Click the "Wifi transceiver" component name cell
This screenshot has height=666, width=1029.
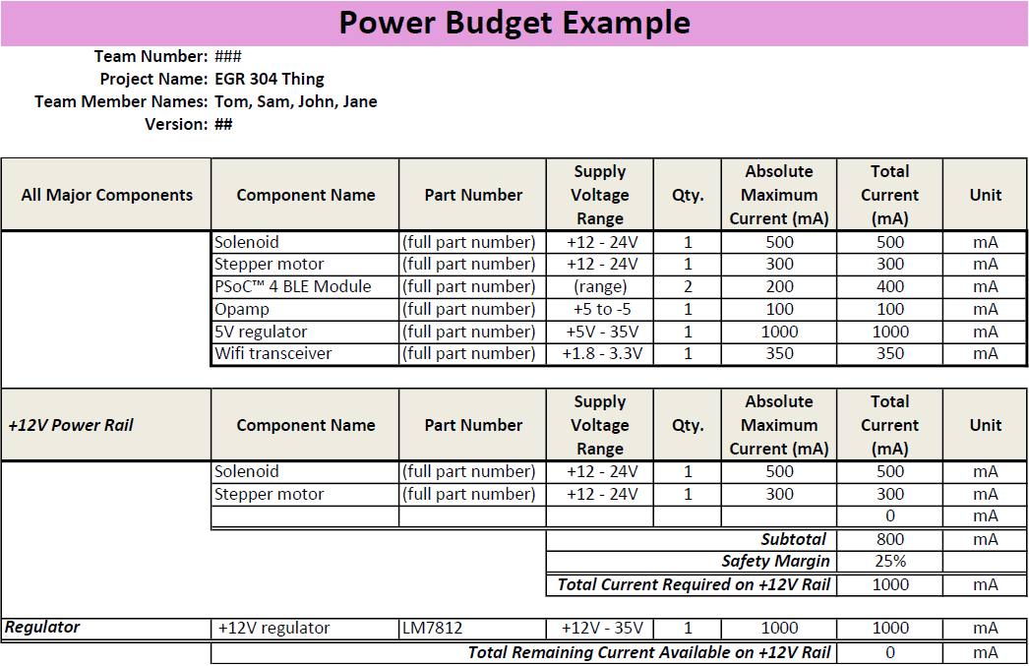[273, 353]
